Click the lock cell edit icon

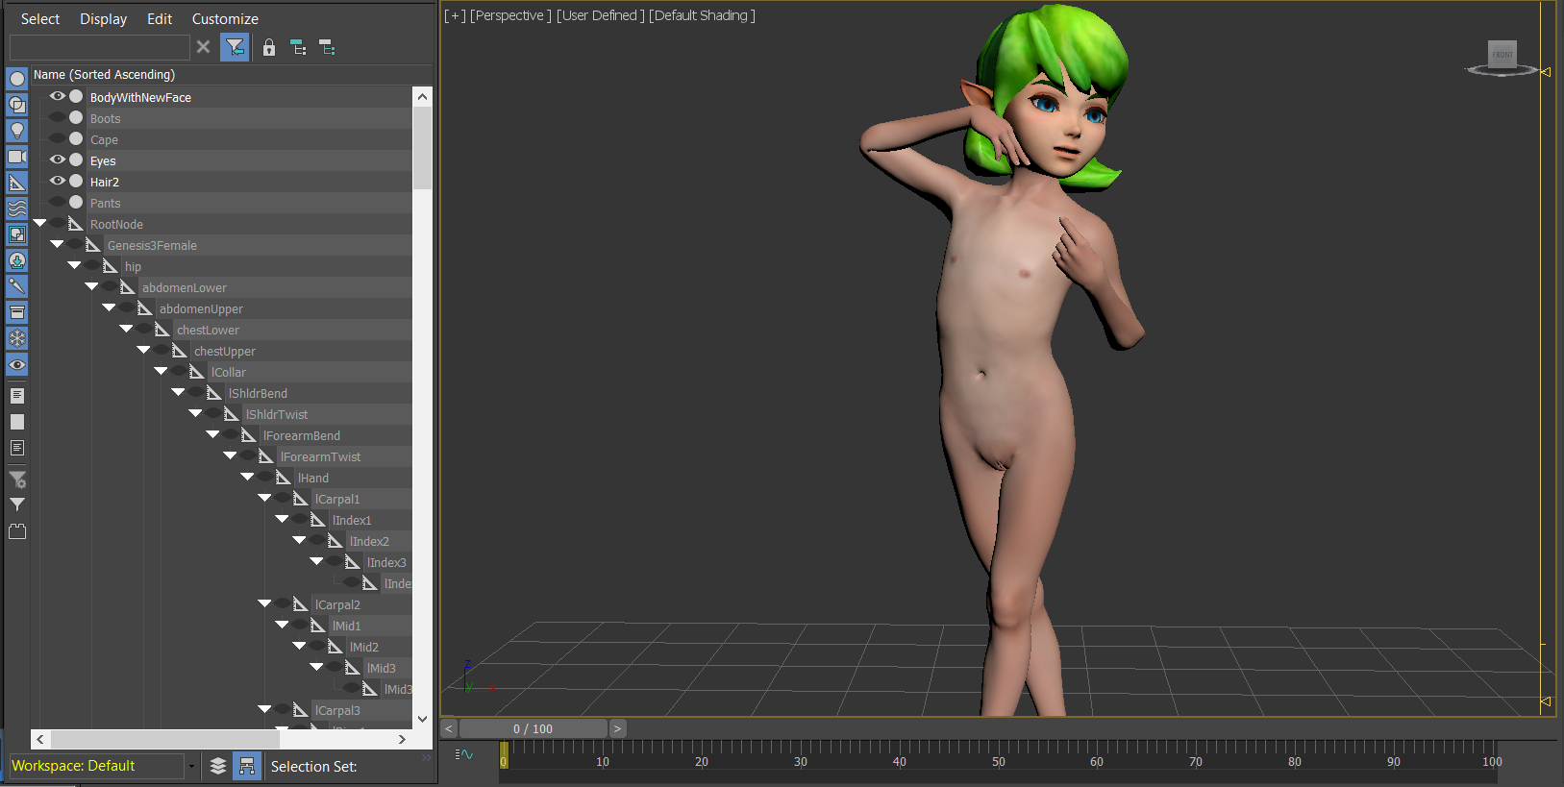(269, 47)
